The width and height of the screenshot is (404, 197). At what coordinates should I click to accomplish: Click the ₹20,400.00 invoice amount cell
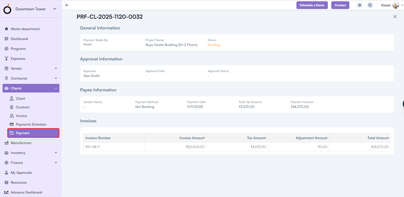pos(175,147)
